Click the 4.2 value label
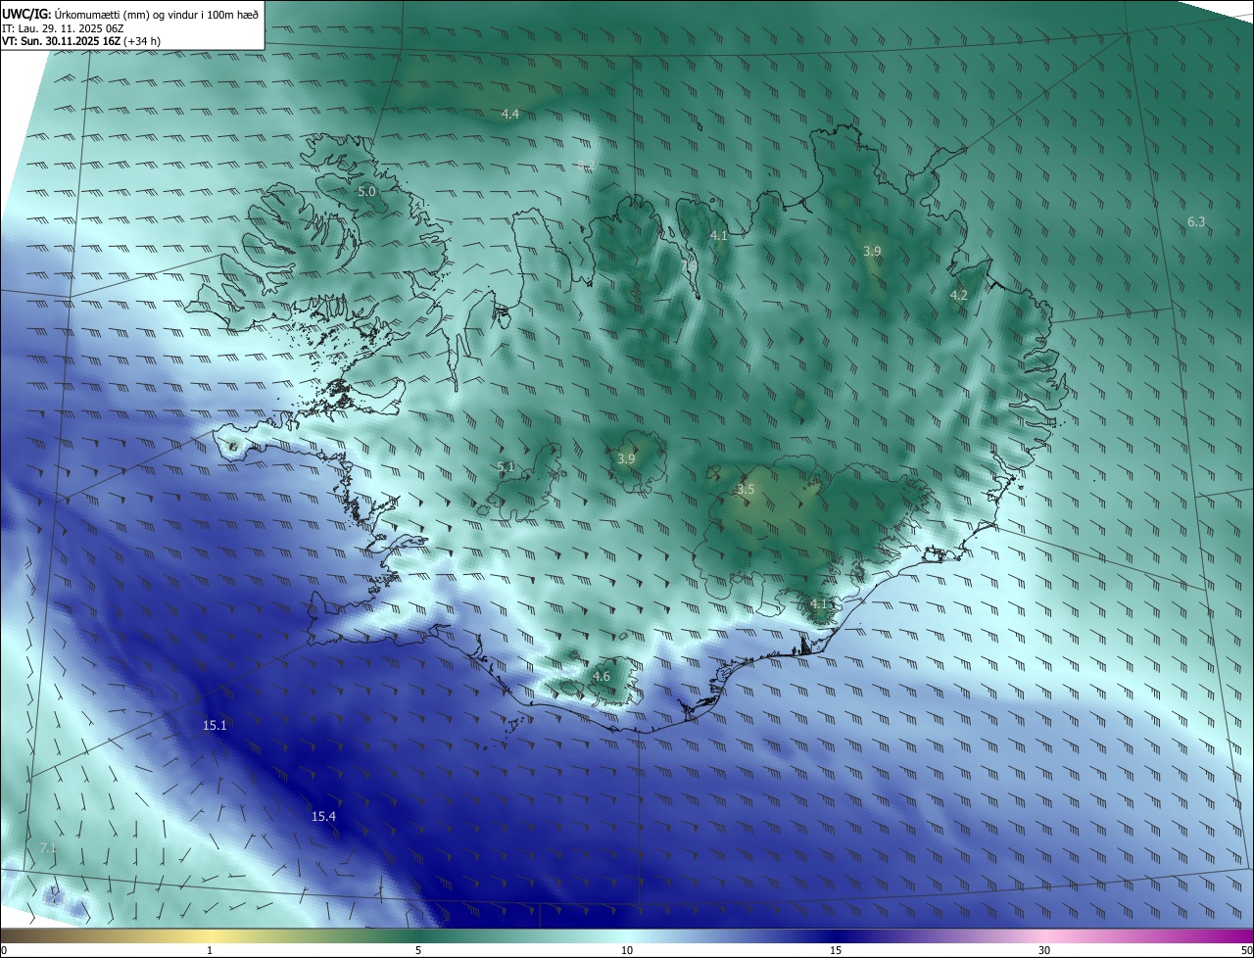This screenshot has height=958, width=1254. pyautogui.click(x=959, y=295)
